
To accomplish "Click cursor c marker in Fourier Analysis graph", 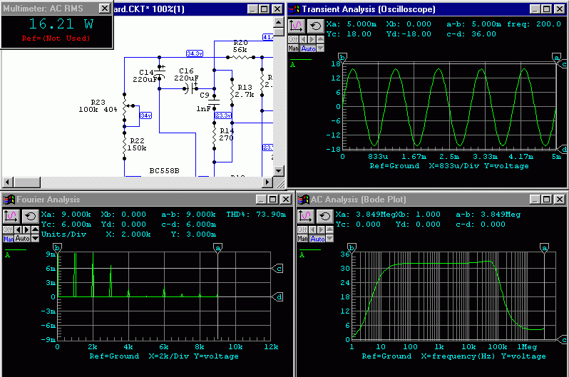I will point(278,269).
